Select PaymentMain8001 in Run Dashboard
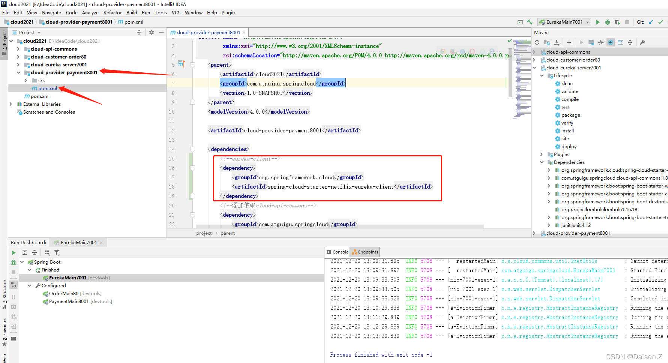This screenshot has width=668, height=363. (69, 301)
